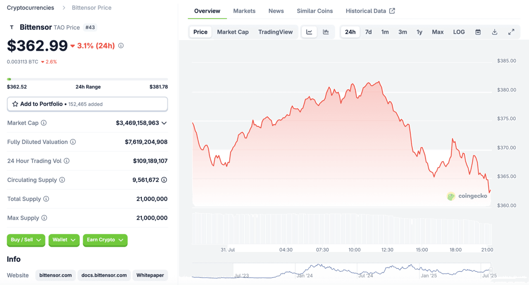Click the Bittensor TAO logo icon
This screenshot has height=285, width=529.
(12, 27)
